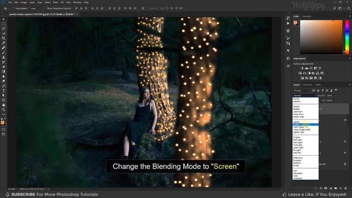Click the blending mode Normal combo box

coord(304,95)
